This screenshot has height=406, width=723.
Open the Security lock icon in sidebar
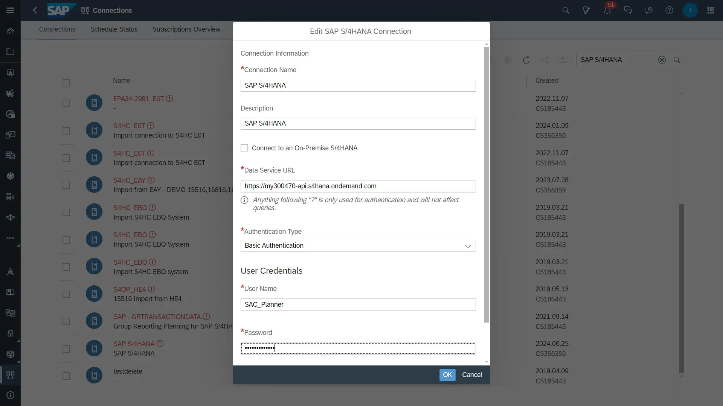10,333
